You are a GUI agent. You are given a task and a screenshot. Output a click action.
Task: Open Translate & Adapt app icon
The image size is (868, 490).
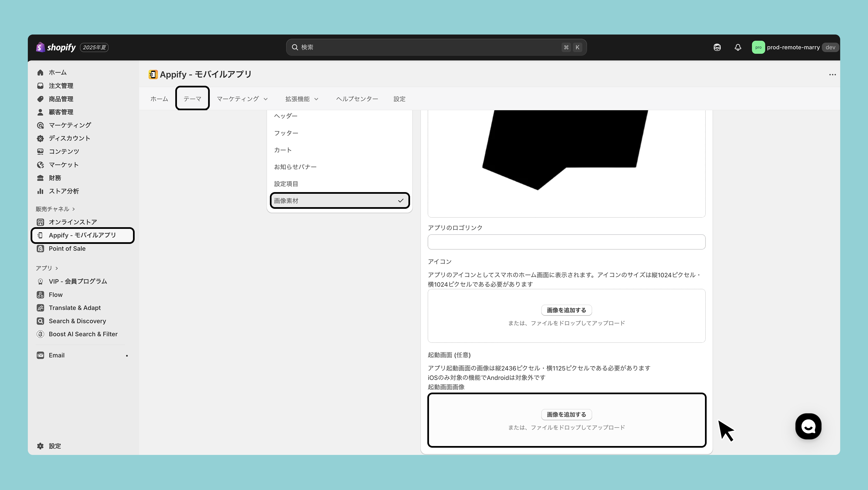40,308
